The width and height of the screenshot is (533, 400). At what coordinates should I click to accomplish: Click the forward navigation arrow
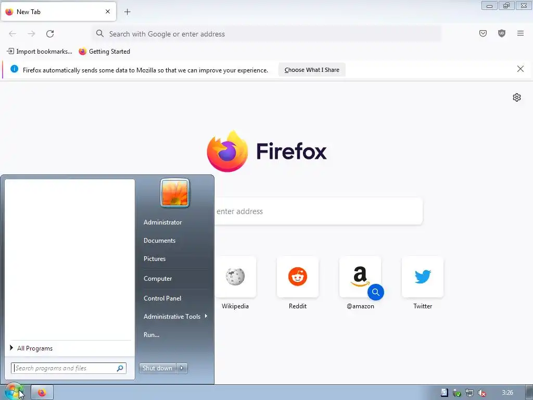tap(31, 34)
